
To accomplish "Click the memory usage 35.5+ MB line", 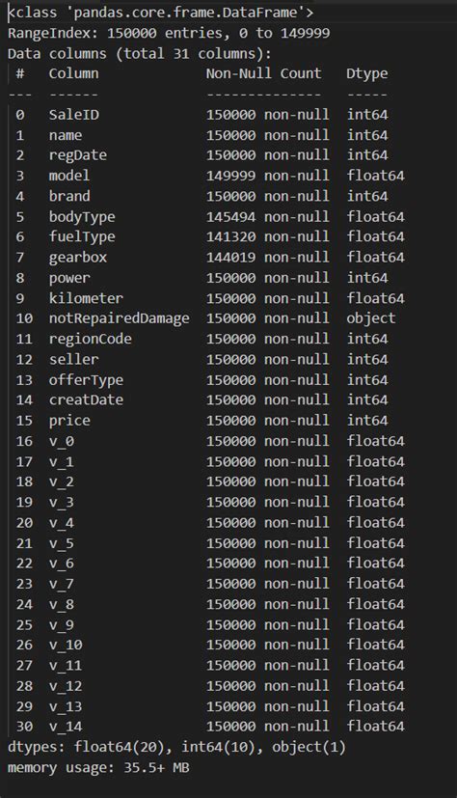I will [98, 768].
